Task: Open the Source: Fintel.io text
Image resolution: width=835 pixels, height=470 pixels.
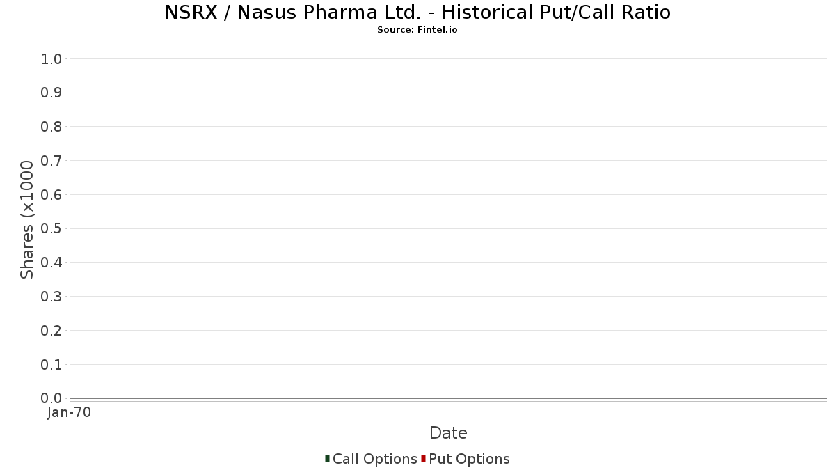Action: coord(417,30)
